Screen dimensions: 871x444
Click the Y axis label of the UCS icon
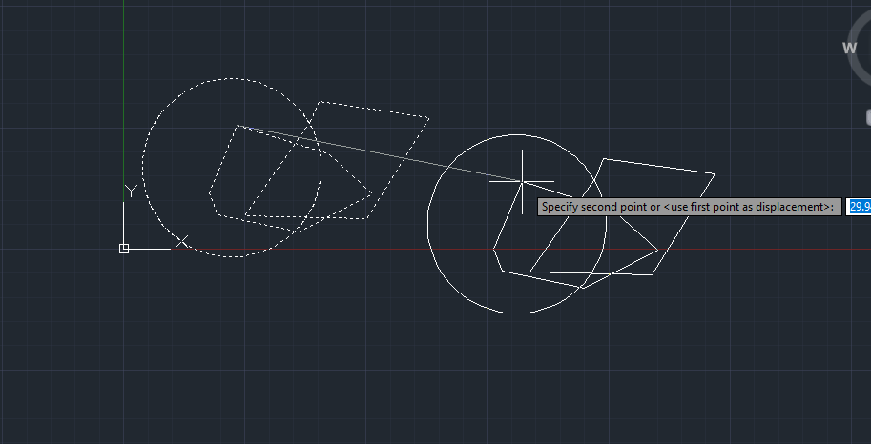pos(130,191)
